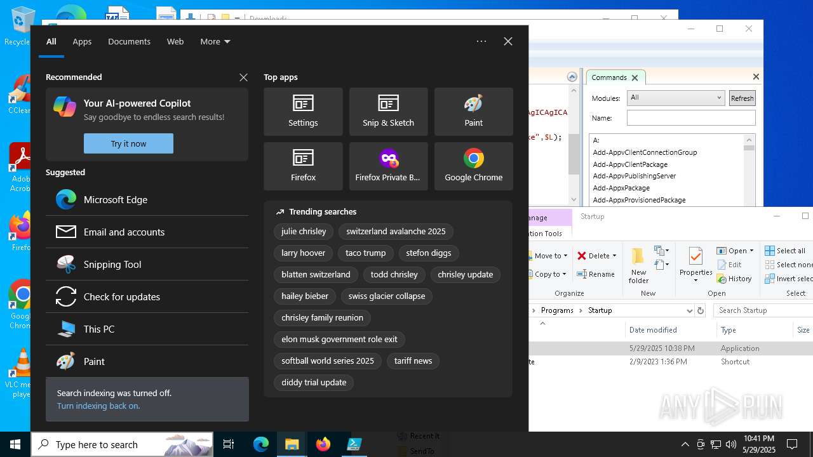813x457 pixels.
Task: Select Add-AppxPackage in command list
Action: (x=621, y=188)
